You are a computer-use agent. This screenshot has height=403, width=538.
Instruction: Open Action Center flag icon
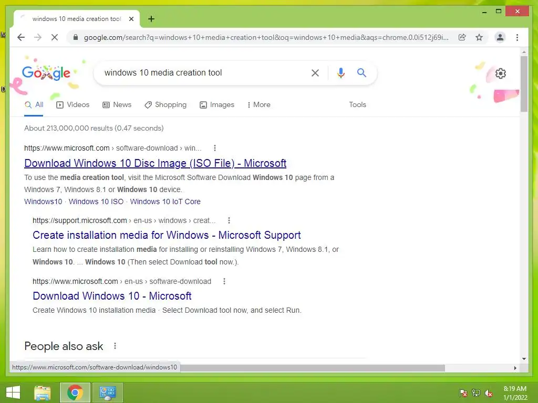(463, 393)
